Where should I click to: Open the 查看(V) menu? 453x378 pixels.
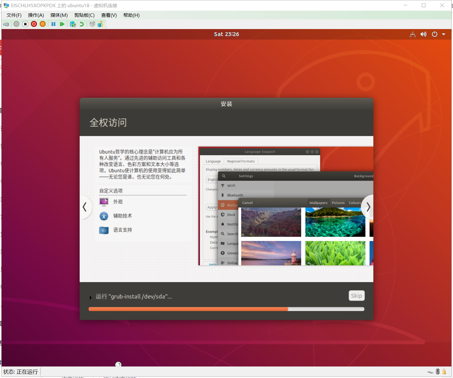pyautogui.click(x=109, y=15)
